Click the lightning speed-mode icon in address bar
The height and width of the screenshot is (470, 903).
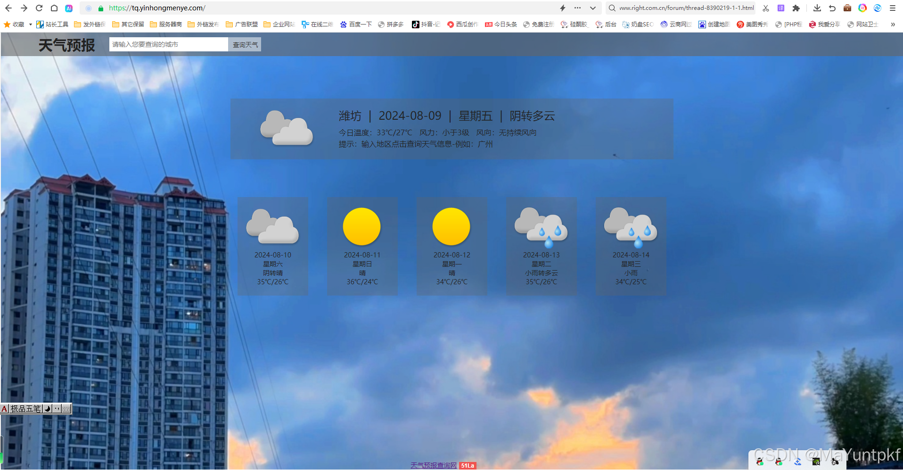[563, 8]
